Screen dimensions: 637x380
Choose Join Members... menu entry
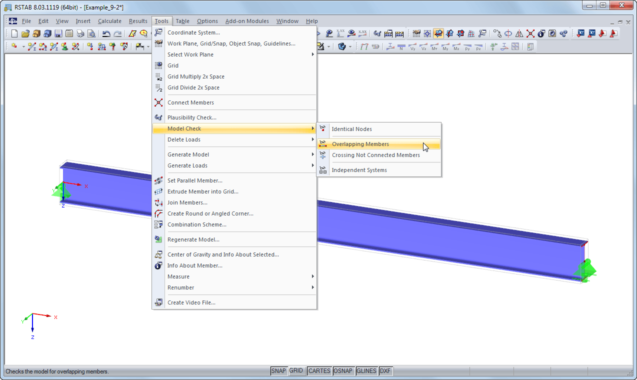click(x=234, y=202)
